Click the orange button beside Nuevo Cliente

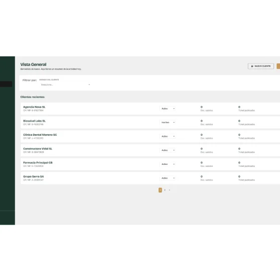pyautogui.click(x=278, y=66)
